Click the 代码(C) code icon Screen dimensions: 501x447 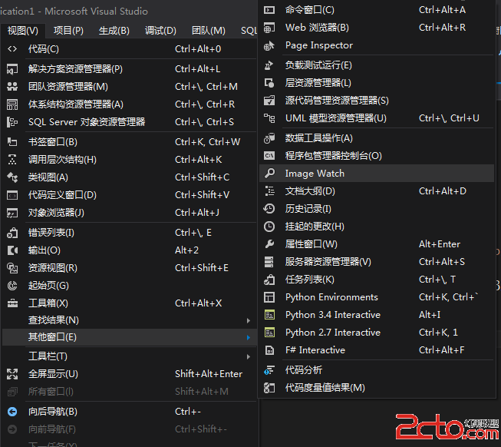12,49
